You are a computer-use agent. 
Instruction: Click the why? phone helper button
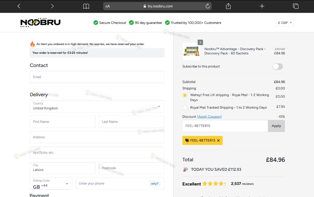[x=155, y=183]
